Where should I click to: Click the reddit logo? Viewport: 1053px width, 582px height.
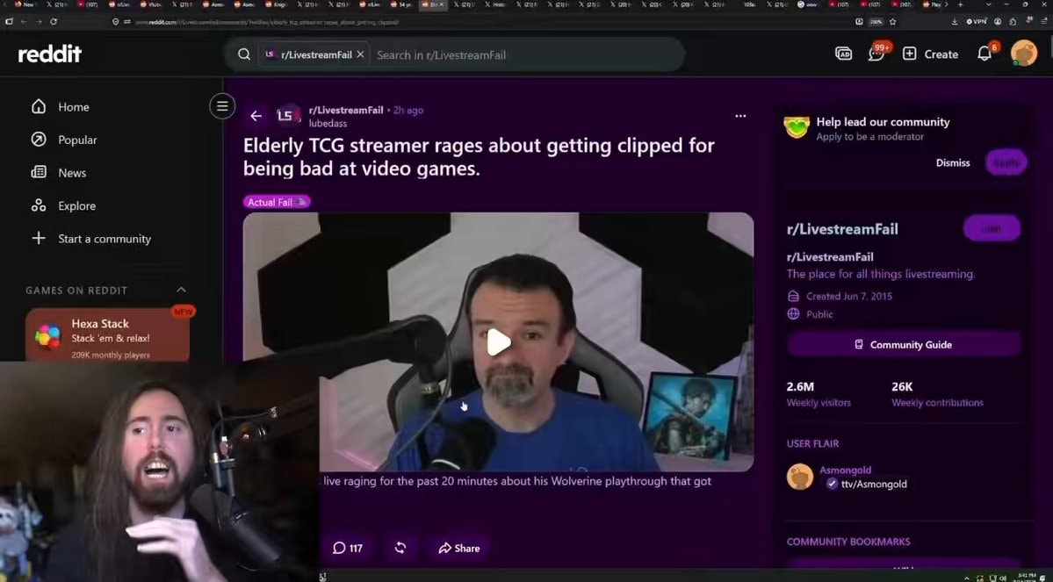(x=50, y=54)
